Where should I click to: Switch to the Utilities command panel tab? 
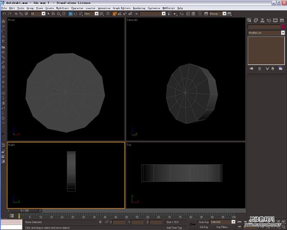coord(282,21)
